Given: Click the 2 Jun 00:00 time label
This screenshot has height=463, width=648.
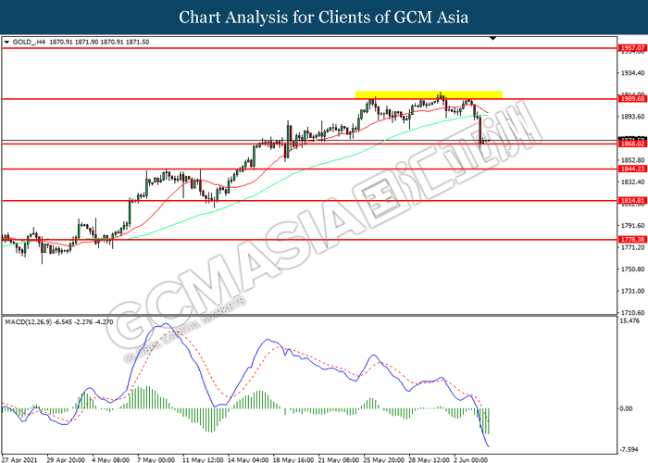Looking at the screenshot, I should pyautogui.click(x=470, y=459).
